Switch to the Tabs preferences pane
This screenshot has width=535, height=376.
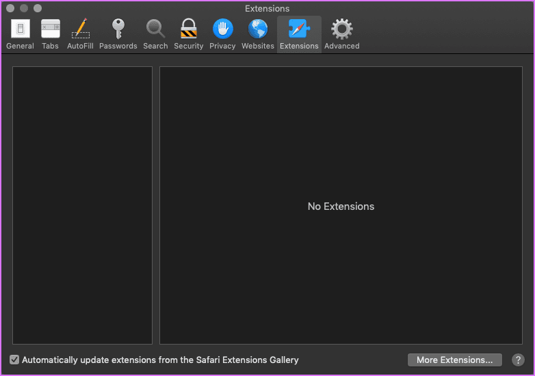[50, 34]
